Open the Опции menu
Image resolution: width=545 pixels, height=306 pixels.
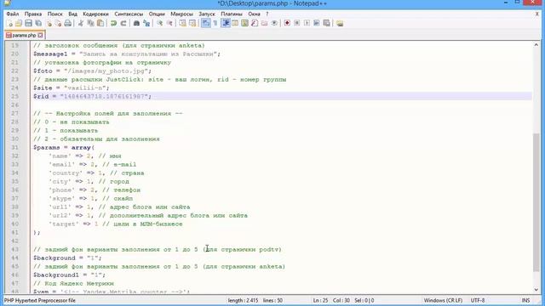tap(157, 14)
